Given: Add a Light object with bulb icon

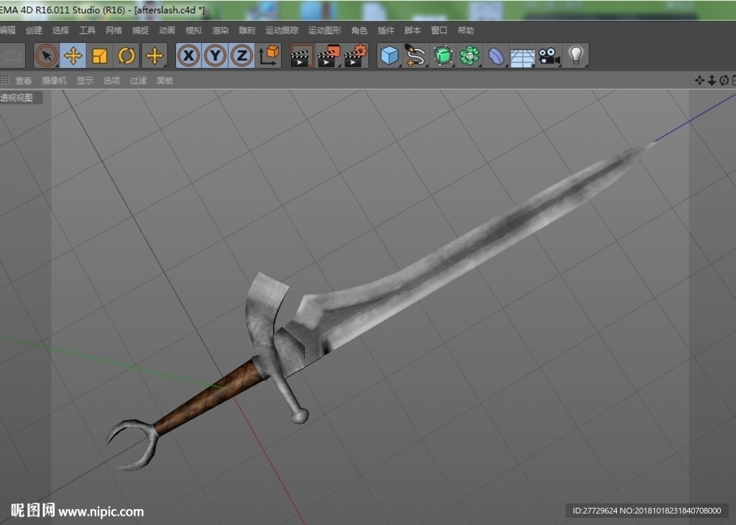Looking at the screenshot, I should coord(576,56).
